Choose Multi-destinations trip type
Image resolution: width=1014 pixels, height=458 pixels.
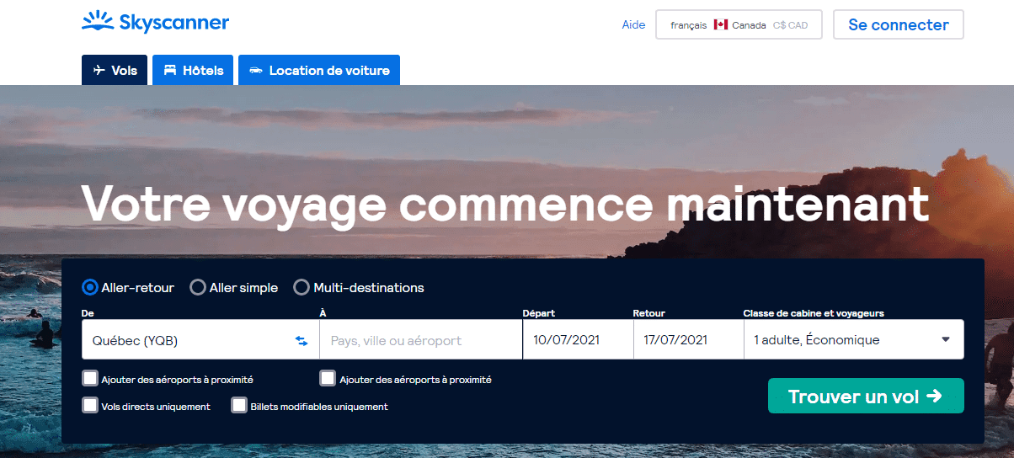[x=302, y=287]
